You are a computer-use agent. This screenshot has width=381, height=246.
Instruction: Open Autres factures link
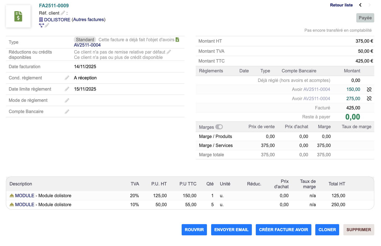point(88,20)
